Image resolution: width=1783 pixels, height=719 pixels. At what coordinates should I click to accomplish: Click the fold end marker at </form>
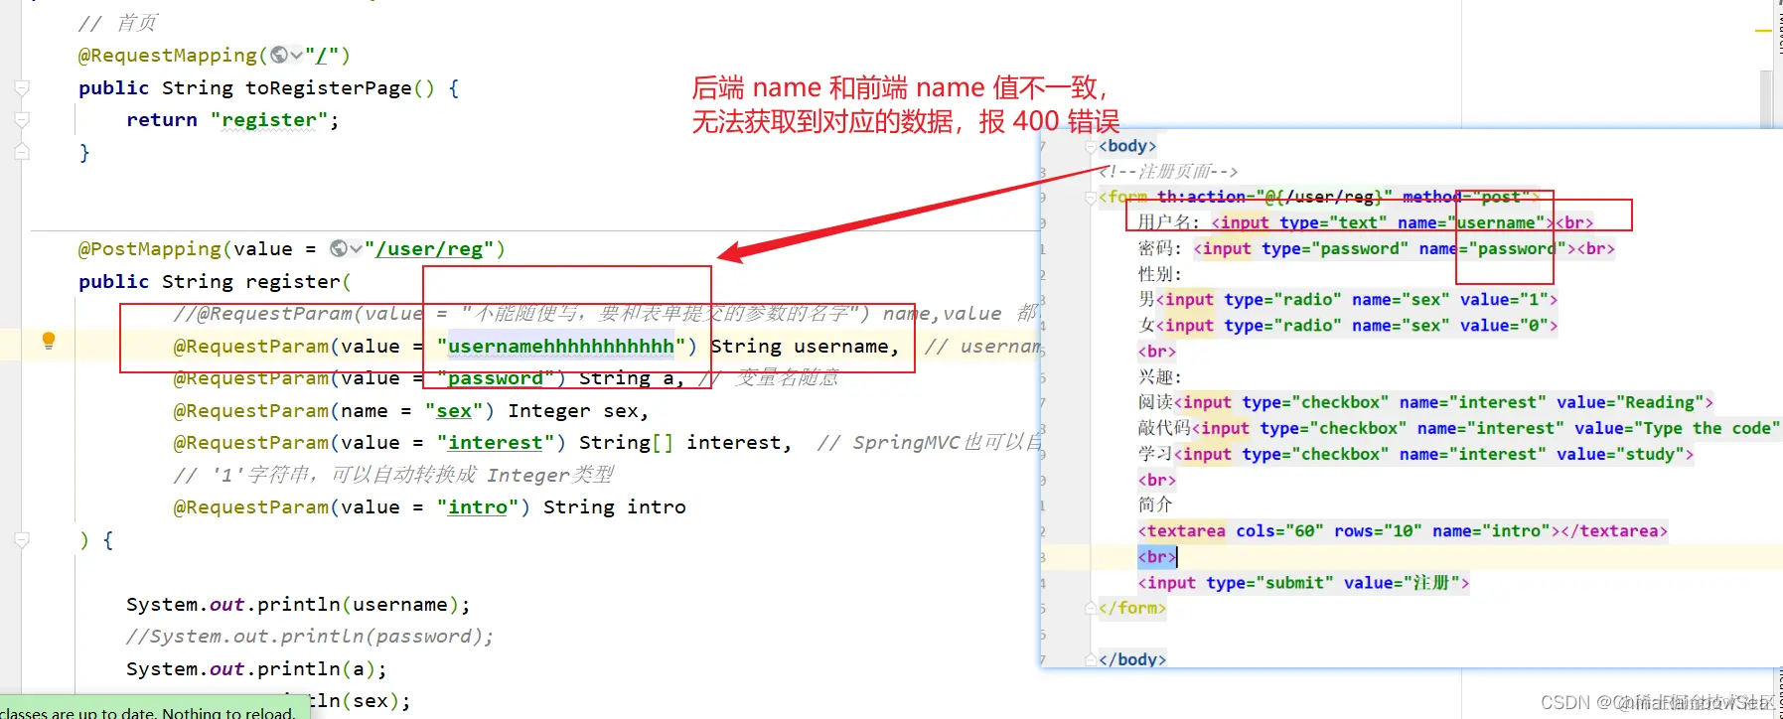(1091, 608)
